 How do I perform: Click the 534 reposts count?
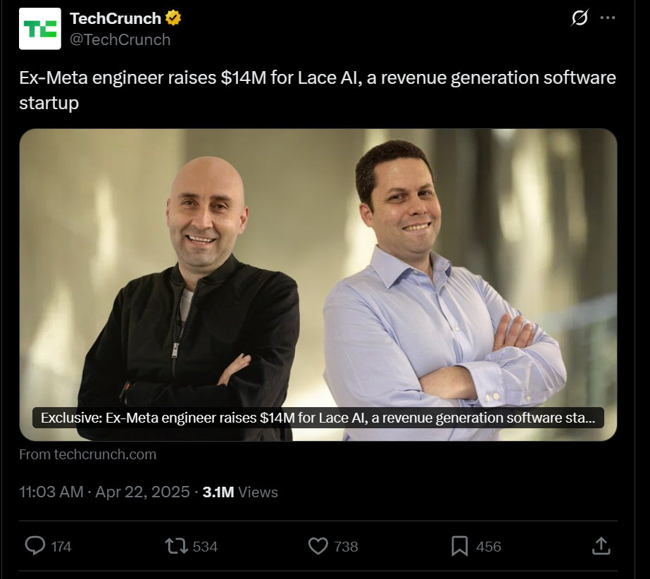pyautogui.click(x=205, y=547)
